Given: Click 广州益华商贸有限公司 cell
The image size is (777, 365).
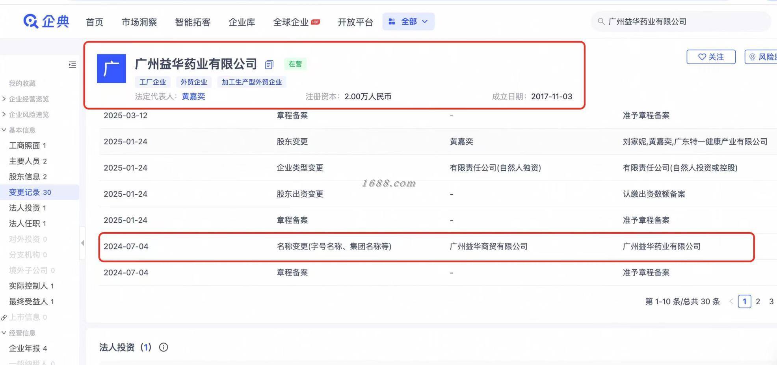Looking at the screenshot, I should pyautogui.click(x=489, y=246).
